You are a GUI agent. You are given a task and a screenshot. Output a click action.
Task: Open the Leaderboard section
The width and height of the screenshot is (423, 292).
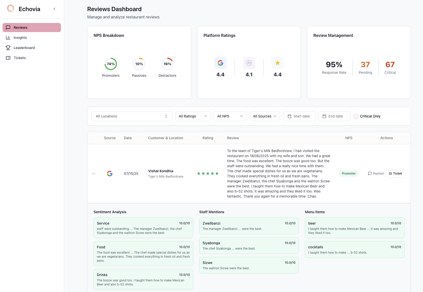32,48
